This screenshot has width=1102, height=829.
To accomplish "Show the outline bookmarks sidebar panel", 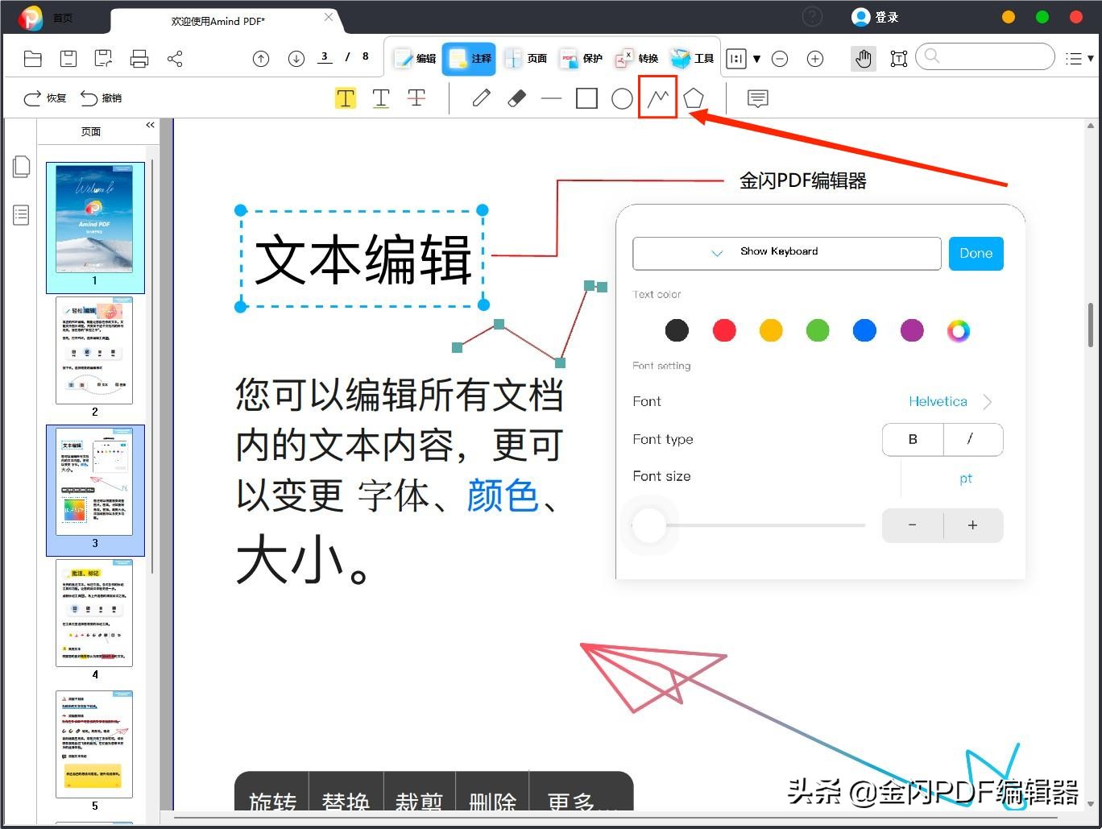I will point(22,215).
